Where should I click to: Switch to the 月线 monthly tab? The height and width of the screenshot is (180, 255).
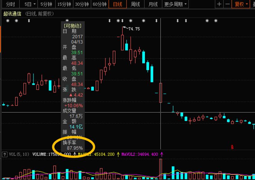[153, 4]
